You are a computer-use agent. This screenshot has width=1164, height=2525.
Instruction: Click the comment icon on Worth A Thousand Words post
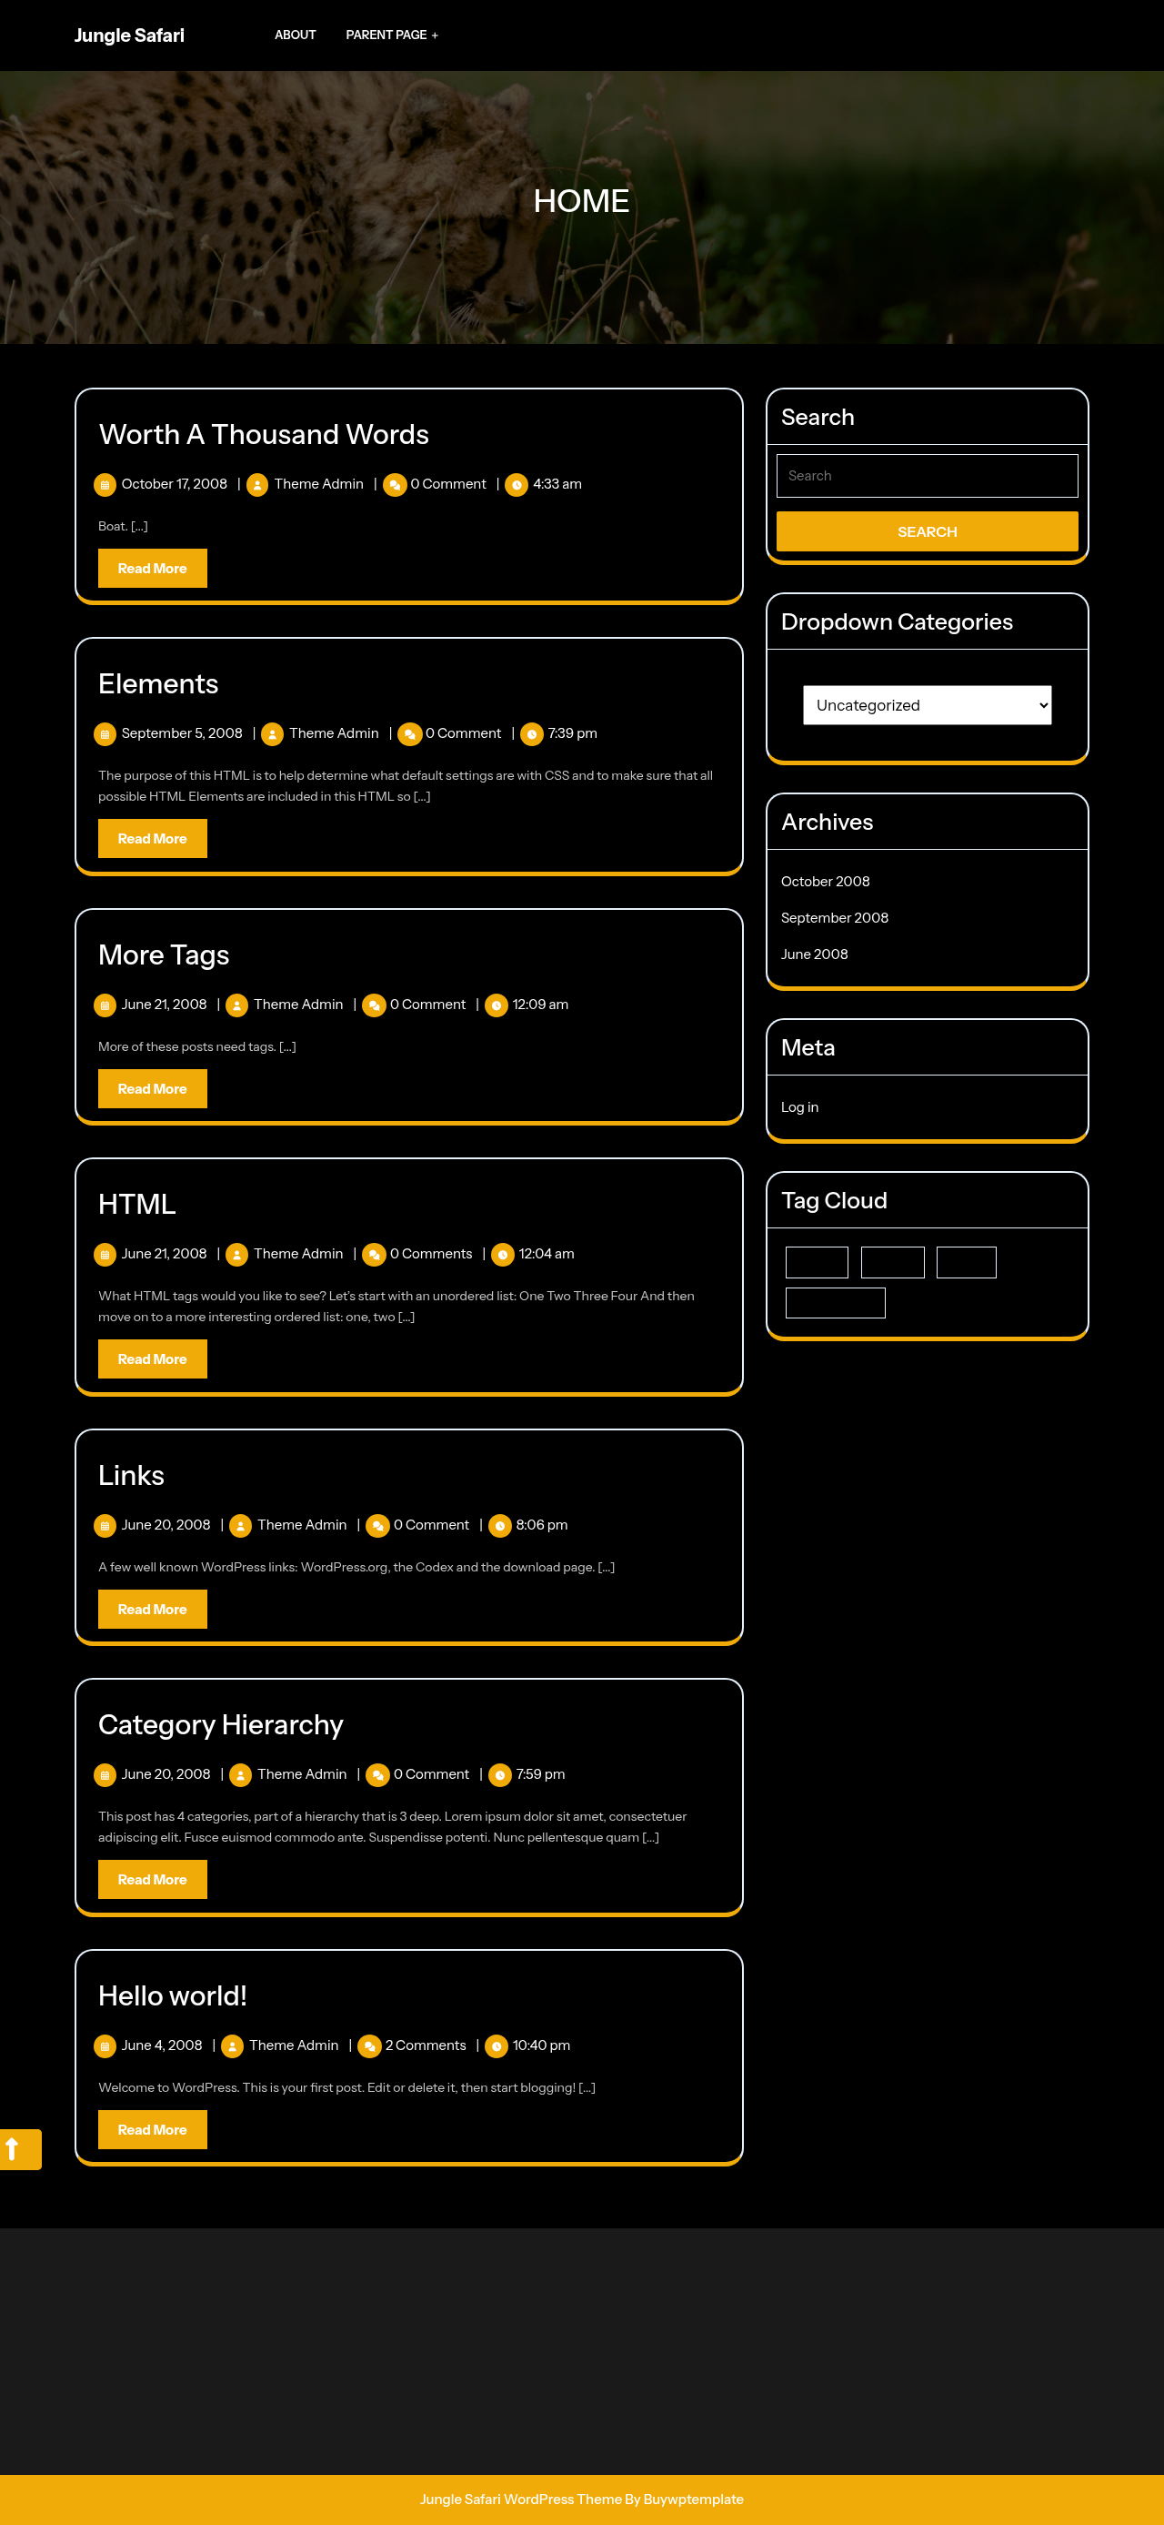pyautogui.click(x=395, y=485)
